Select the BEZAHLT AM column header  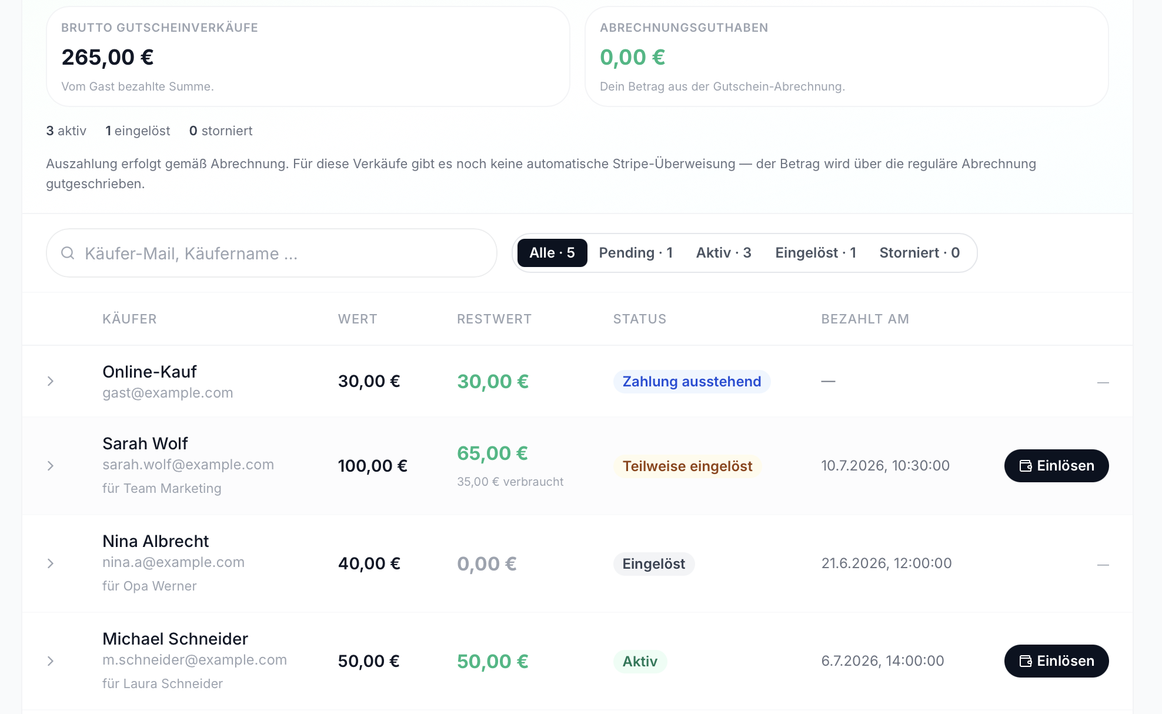(865, 319)
